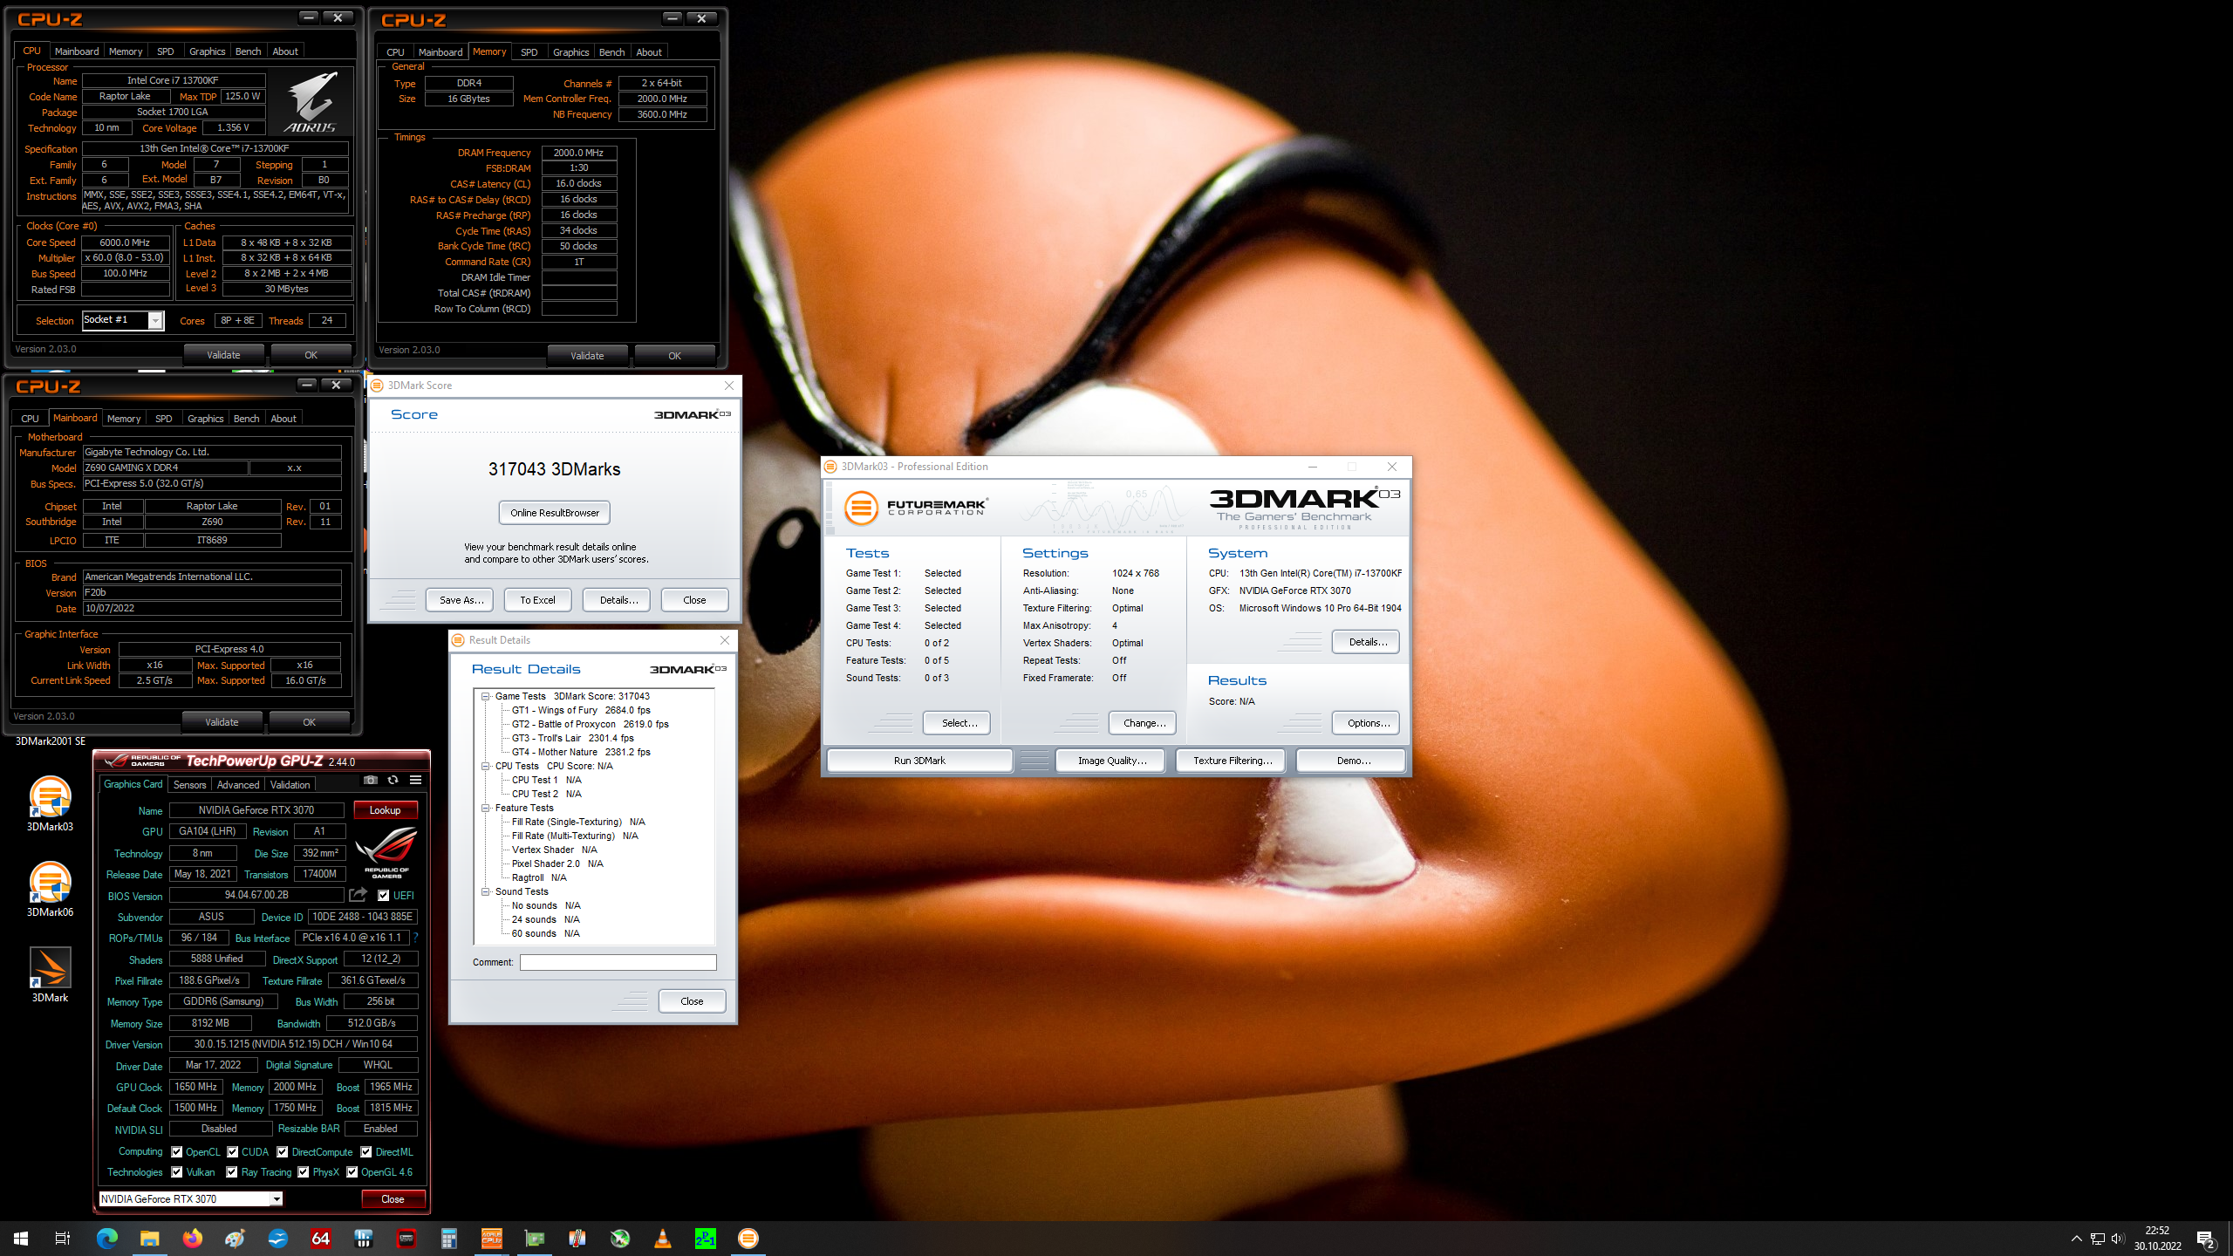The width and height of the screenshot is (2233, 1256).
Task: Launch Firefox from the taskbar
Action: [192, 1239]
